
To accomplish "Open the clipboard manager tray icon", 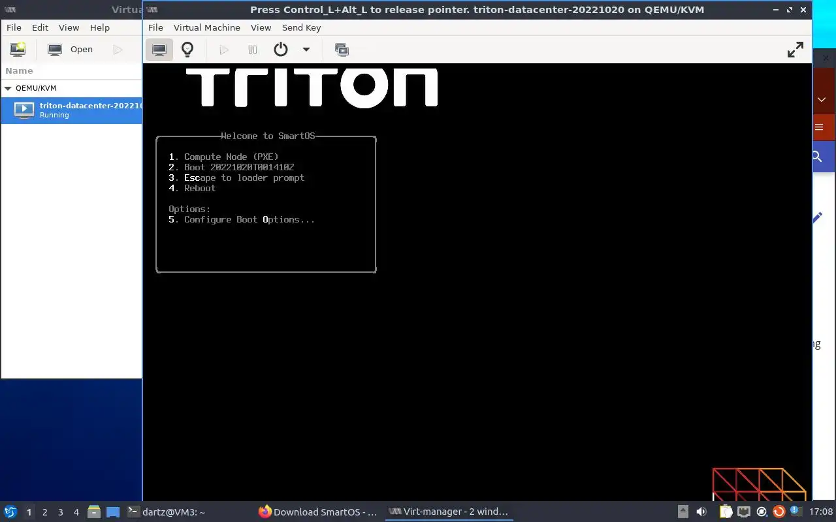I will (x=726, y=512).
